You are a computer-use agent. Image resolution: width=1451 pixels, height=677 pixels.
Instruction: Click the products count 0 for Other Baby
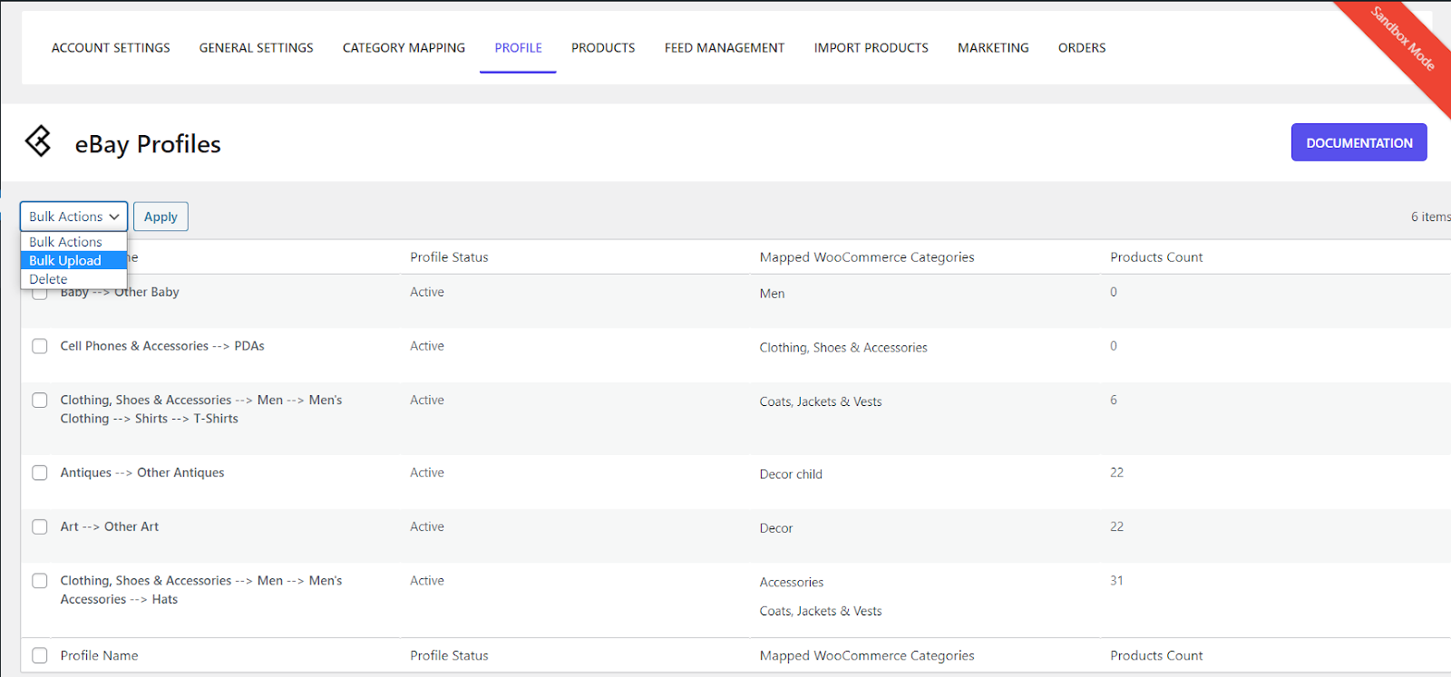point(1114,292)
